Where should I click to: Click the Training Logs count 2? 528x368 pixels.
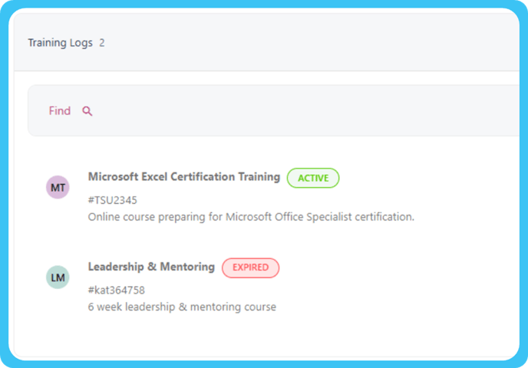point(102,43)
